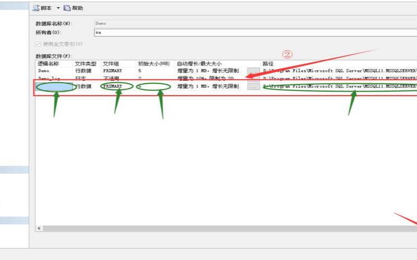Image resolution: width=417 pixels, height=260 pixels.
Task: Click the 所有者 owner field containing sa
Action: [255, 33]
